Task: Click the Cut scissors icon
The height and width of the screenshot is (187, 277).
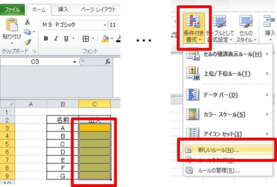Action: [x=27, y=22]
